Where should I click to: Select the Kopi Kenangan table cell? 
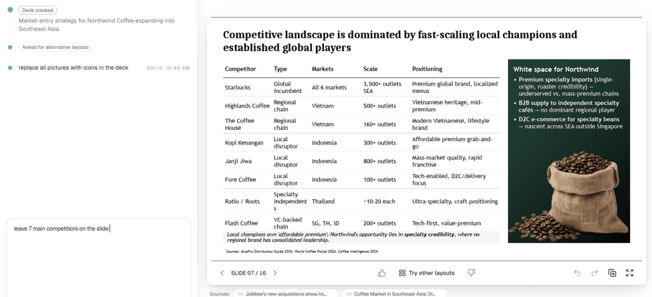point(244,142)
